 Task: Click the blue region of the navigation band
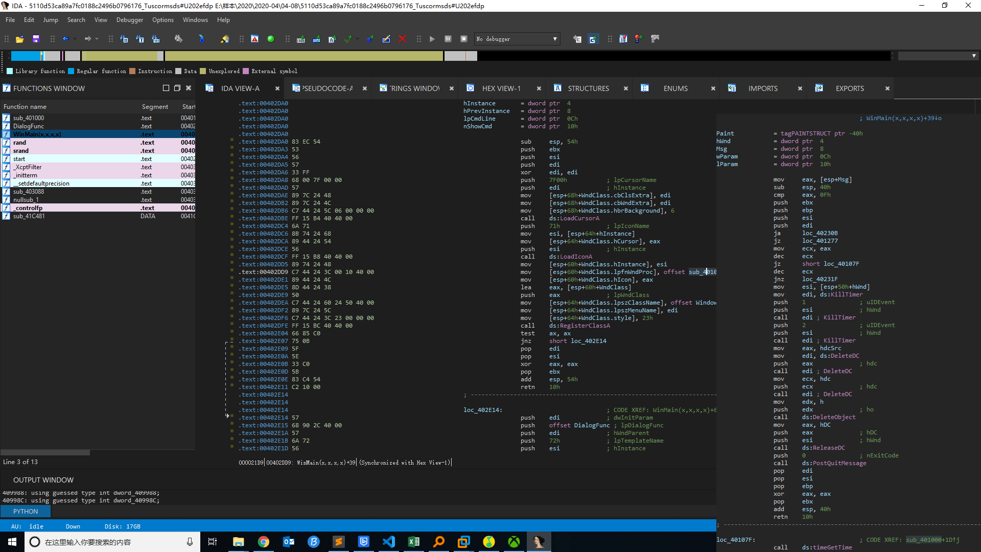(x=26, y=56)
